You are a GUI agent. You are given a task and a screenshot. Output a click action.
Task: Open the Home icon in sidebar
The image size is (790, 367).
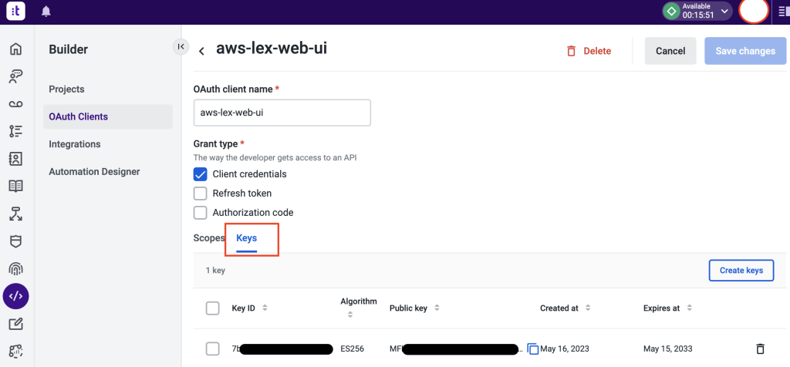click(x=16, y=49)
